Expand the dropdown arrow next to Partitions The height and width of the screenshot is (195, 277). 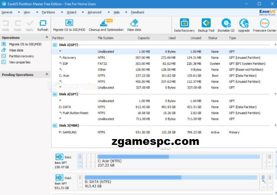(x=62, y=13)
